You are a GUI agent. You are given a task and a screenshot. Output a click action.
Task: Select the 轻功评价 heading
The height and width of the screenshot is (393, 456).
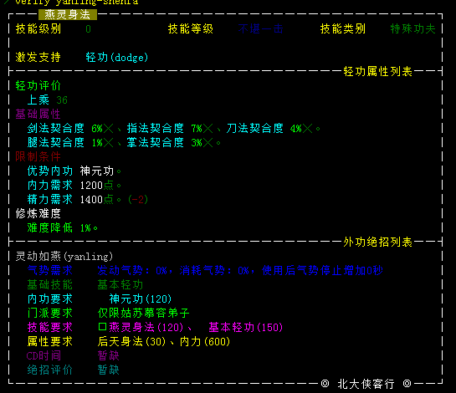(38, 85)
